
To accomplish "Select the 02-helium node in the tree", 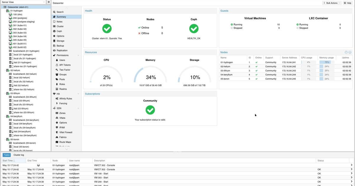I will tap(15, 71).
